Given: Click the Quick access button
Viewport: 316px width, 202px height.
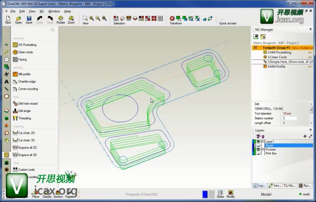Looking at the screenshot, I should click(x=228, y=22).
